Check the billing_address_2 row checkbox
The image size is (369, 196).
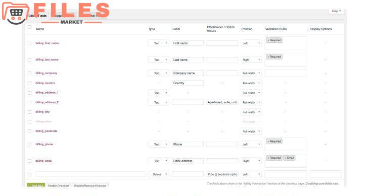[29, 102]
